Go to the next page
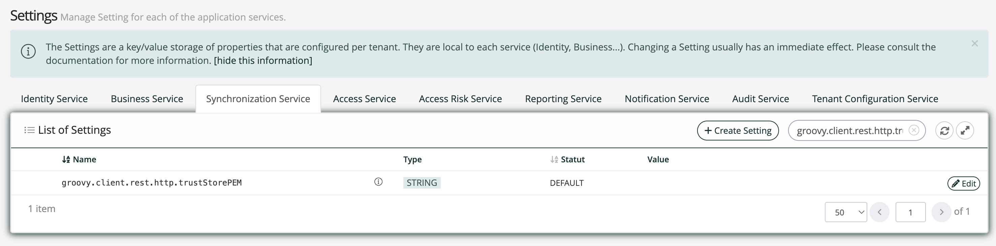This screenshot has width=996, height=246. (x=941, y=212)
